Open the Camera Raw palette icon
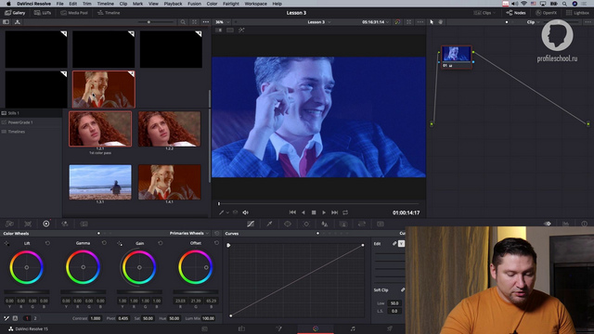Screen dimensions: 594x334 9,224
